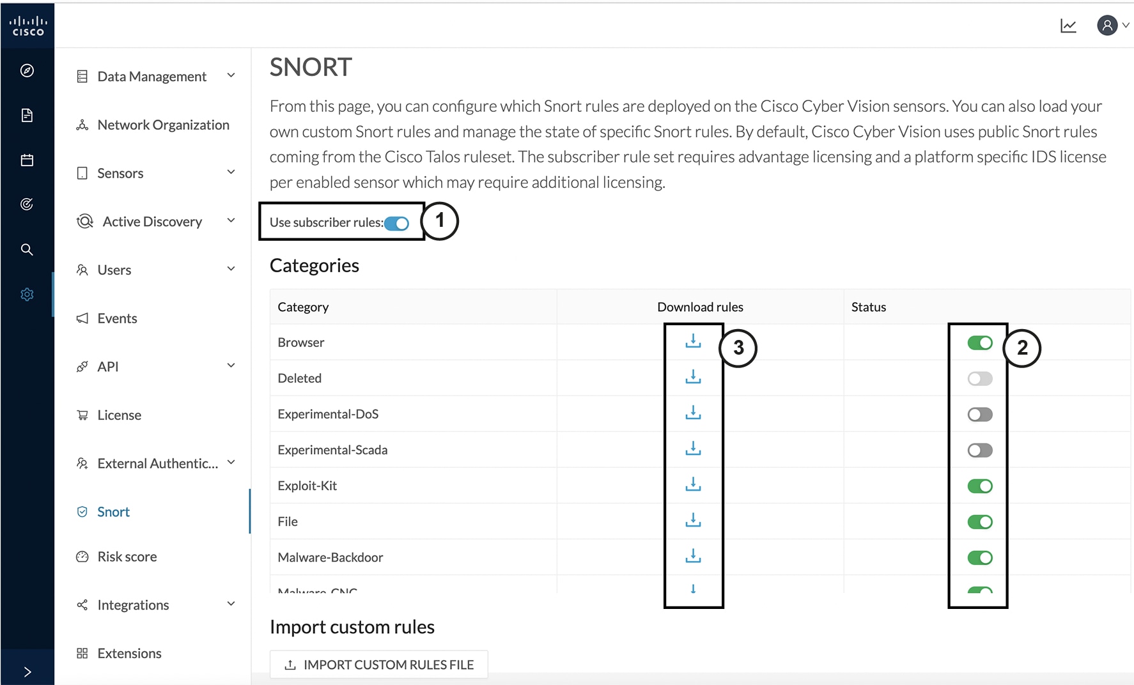Select the Experimental-Scada category name
The width and height of the screenshot is (1134, 685).
click(x=332, y=450)
